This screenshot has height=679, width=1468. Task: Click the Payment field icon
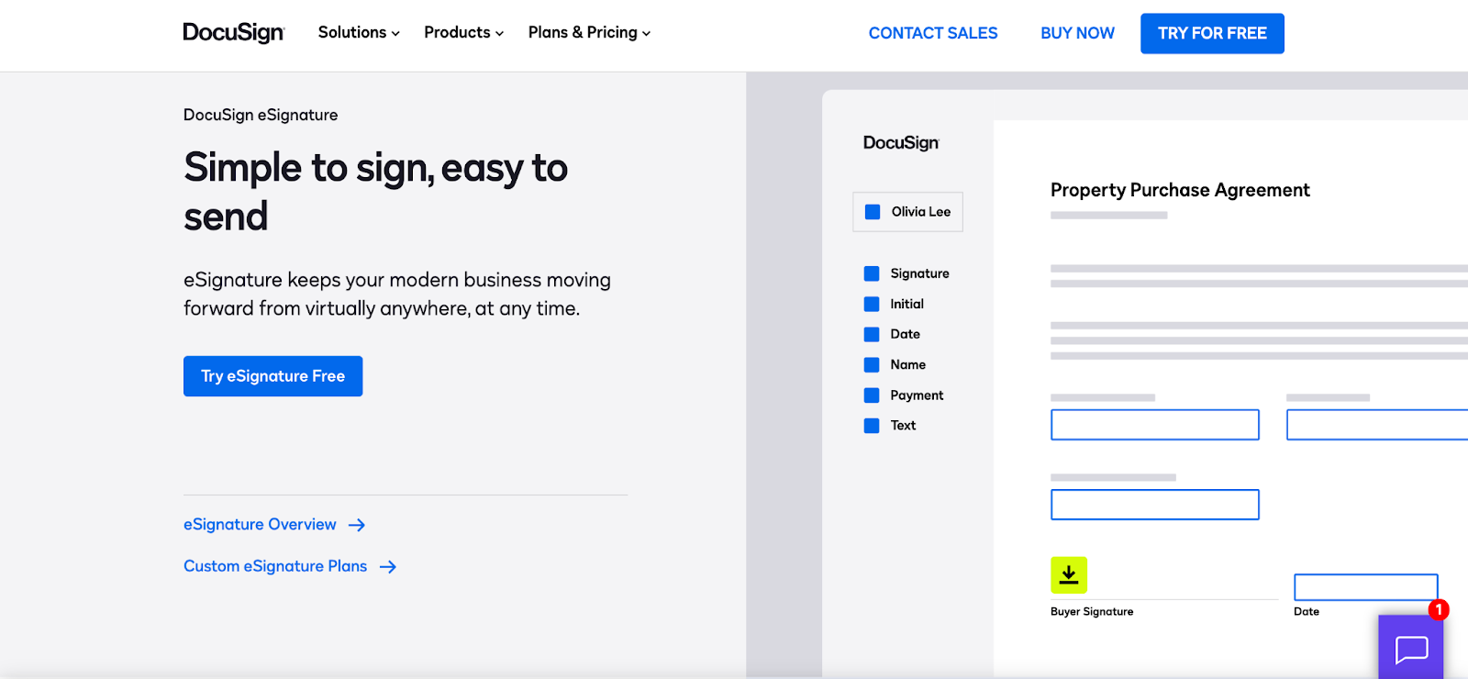point(872,395)
